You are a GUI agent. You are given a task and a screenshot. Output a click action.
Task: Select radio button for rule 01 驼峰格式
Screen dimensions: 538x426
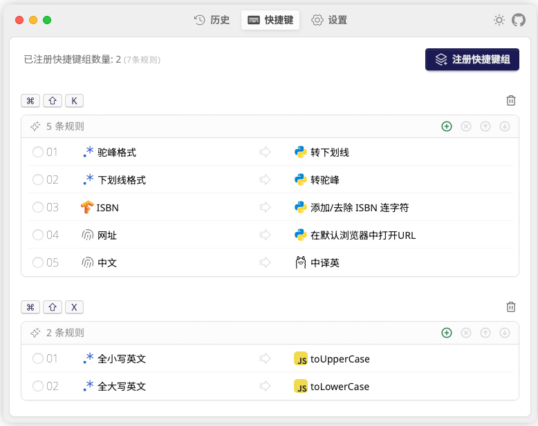[x=38, y=152]
